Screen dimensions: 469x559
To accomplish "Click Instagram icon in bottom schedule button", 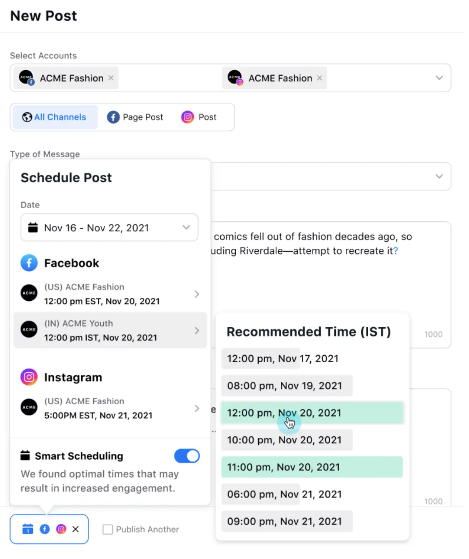I will click(61, 529).
